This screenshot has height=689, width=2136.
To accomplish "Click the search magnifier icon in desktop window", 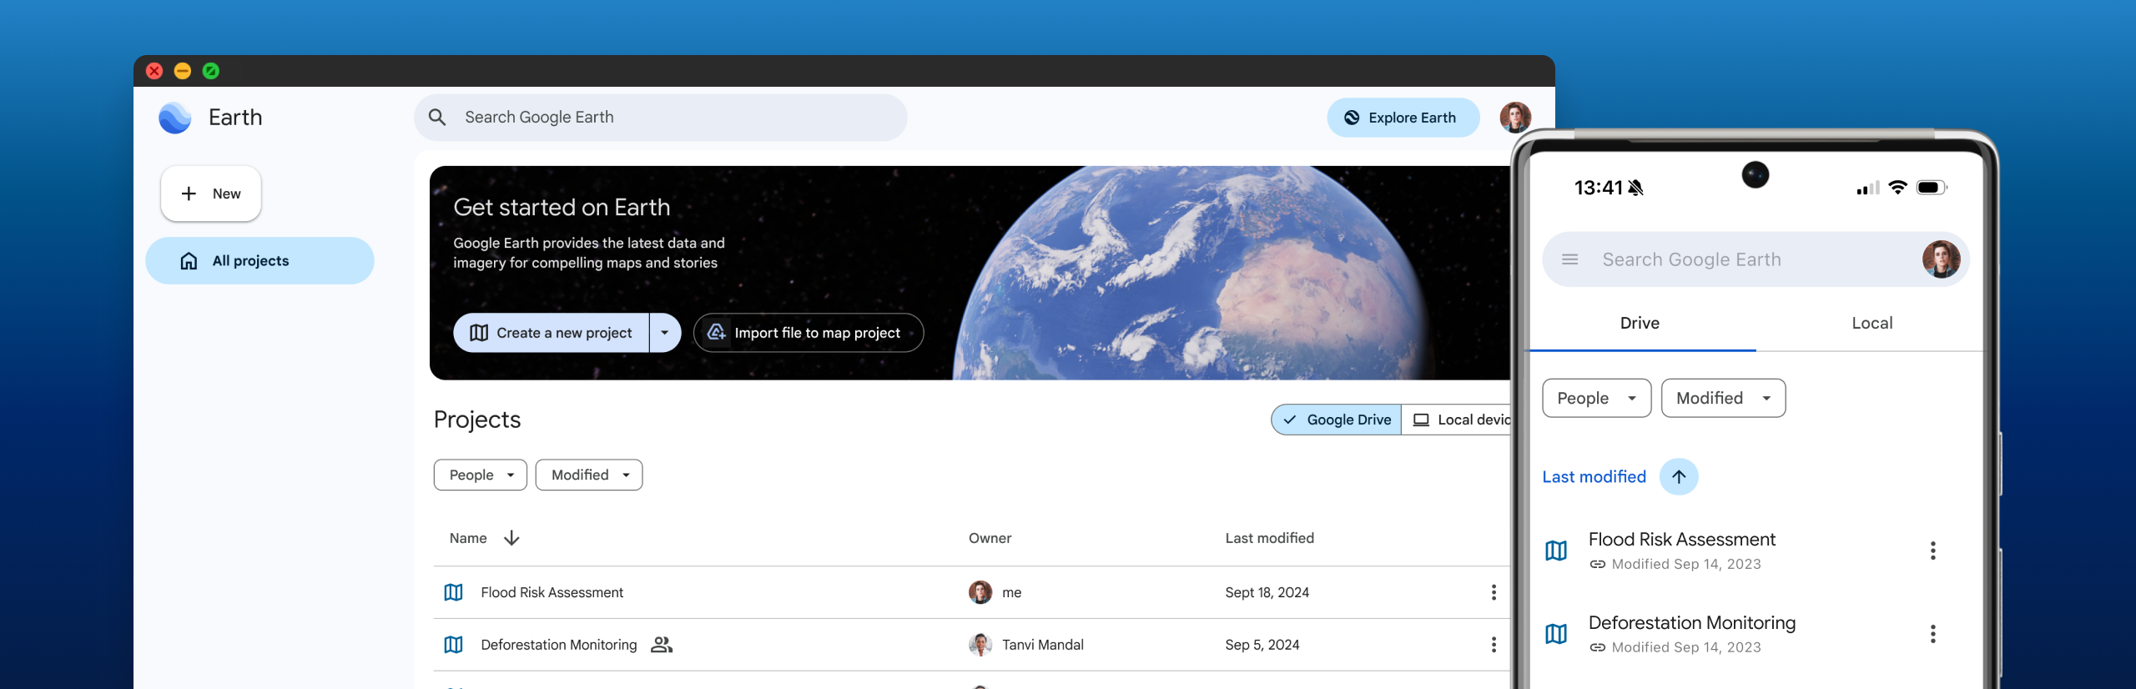I will tap(437, 118).
